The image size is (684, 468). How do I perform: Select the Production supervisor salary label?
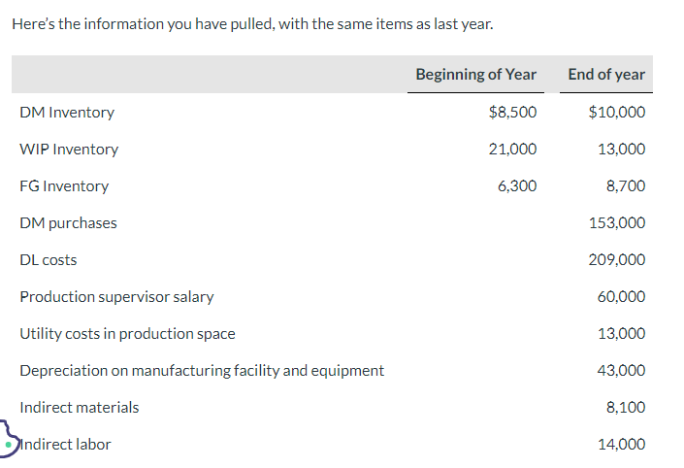[x=116, y=297]
